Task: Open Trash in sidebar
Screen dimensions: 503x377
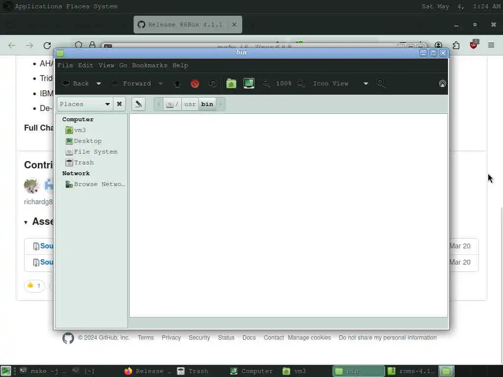Action: tap(80, 163)
